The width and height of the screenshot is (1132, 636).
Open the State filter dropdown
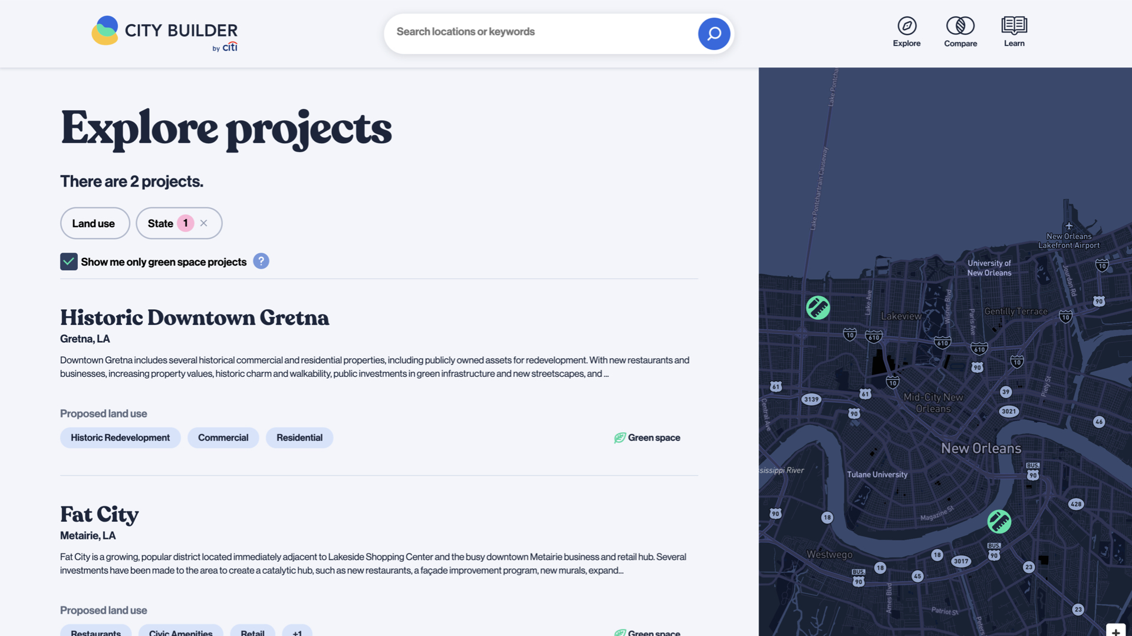[x=160, y=223]
